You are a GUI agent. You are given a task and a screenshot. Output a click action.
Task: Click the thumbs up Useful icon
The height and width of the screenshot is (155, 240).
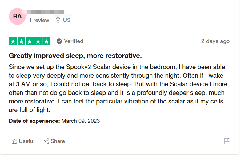[x=14, y=141]
